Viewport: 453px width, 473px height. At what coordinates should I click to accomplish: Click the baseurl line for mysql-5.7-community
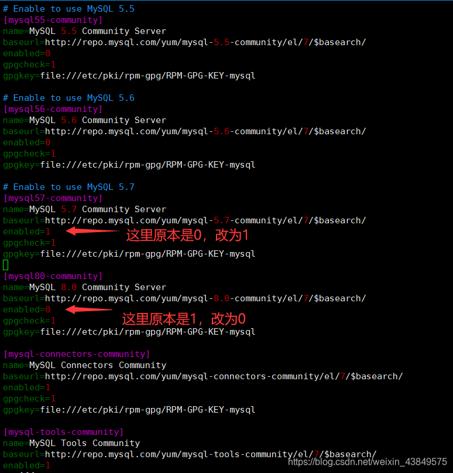[x=184, y=220]
